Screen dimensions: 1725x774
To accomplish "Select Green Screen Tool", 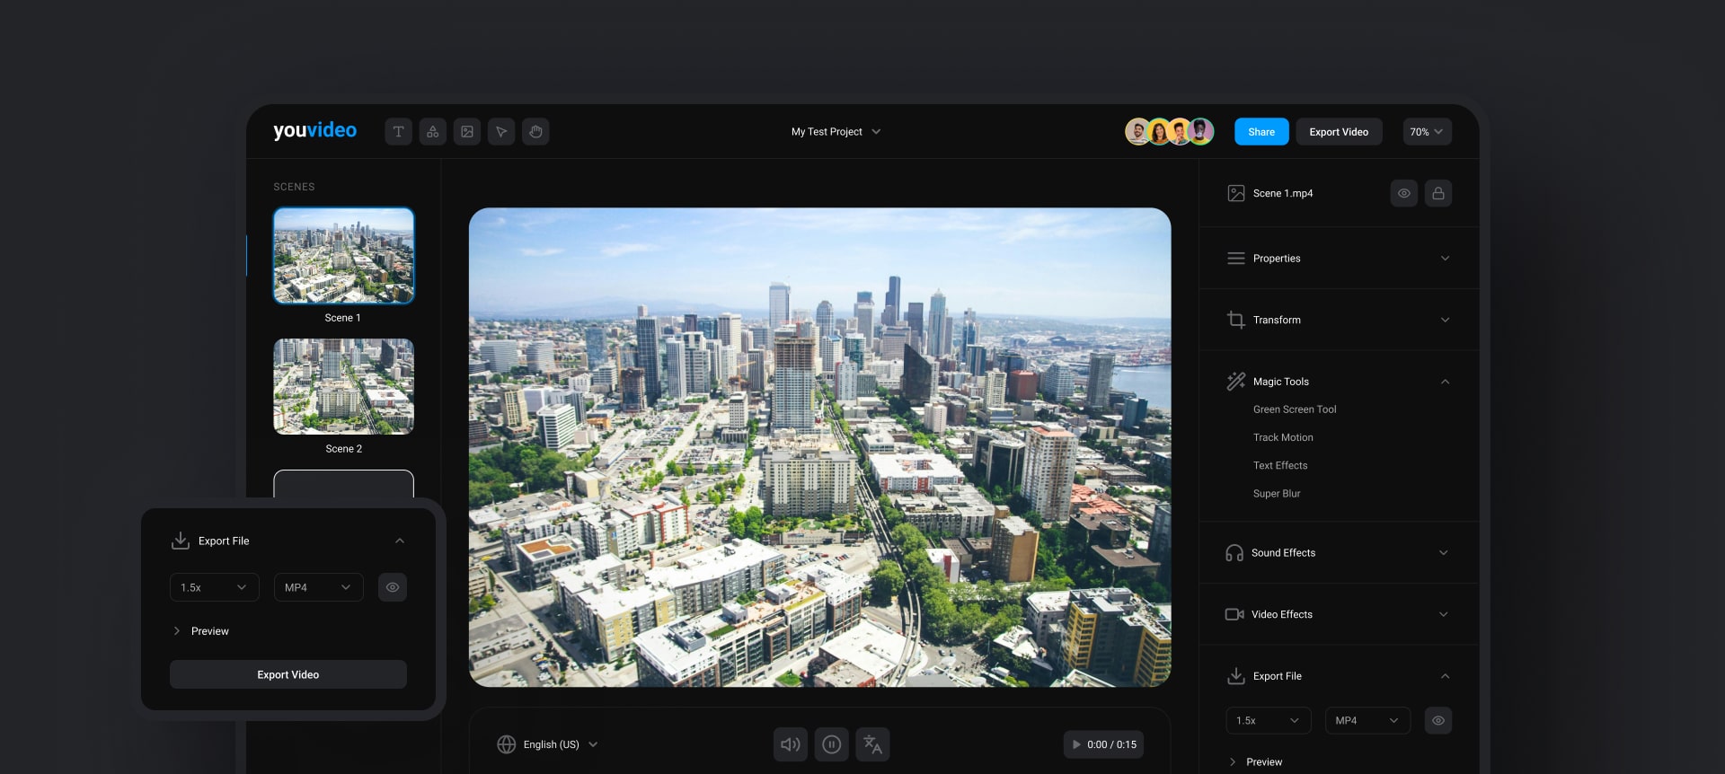I will 1295,409.
